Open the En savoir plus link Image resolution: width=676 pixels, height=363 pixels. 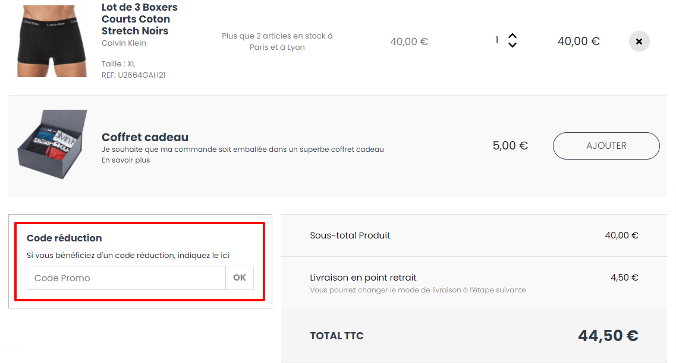point(126,160)
